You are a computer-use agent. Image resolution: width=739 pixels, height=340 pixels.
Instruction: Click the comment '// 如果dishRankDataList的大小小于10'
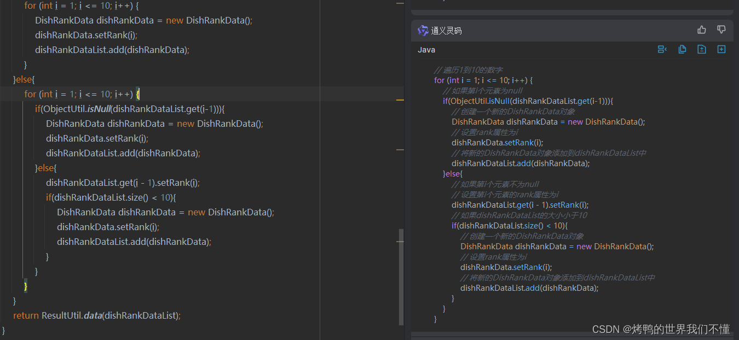coord(519,215)
